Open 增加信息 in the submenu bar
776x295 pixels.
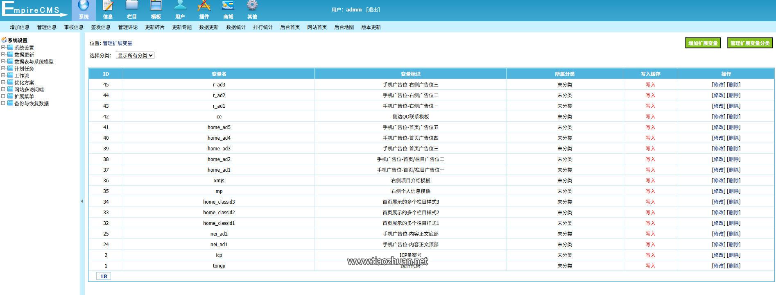coord(20,27)
